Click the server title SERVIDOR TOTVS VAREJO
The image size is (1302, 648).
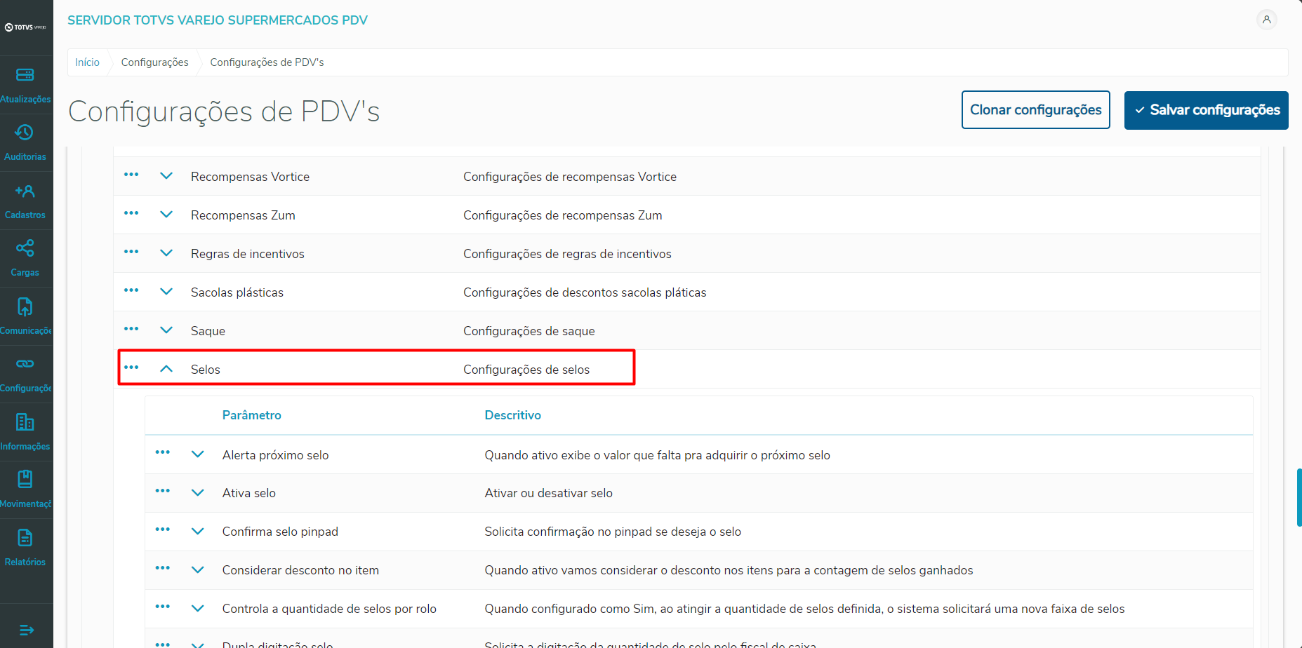pos(218,20)
